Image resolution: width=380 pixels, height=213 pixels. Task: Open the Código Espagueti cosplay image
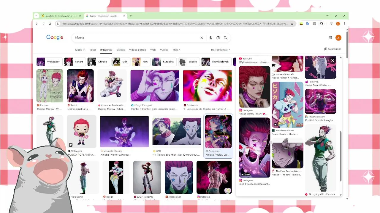click(x=155, y=86)
